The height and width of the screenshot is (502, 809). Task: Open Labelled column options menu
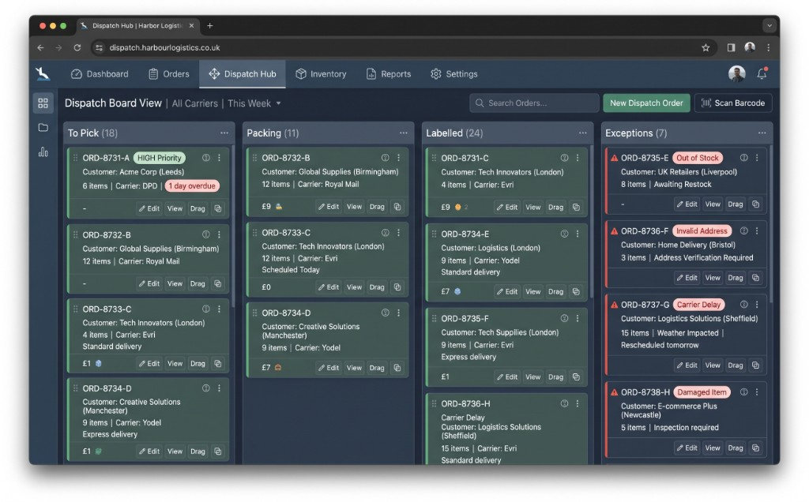coord(582,133)
